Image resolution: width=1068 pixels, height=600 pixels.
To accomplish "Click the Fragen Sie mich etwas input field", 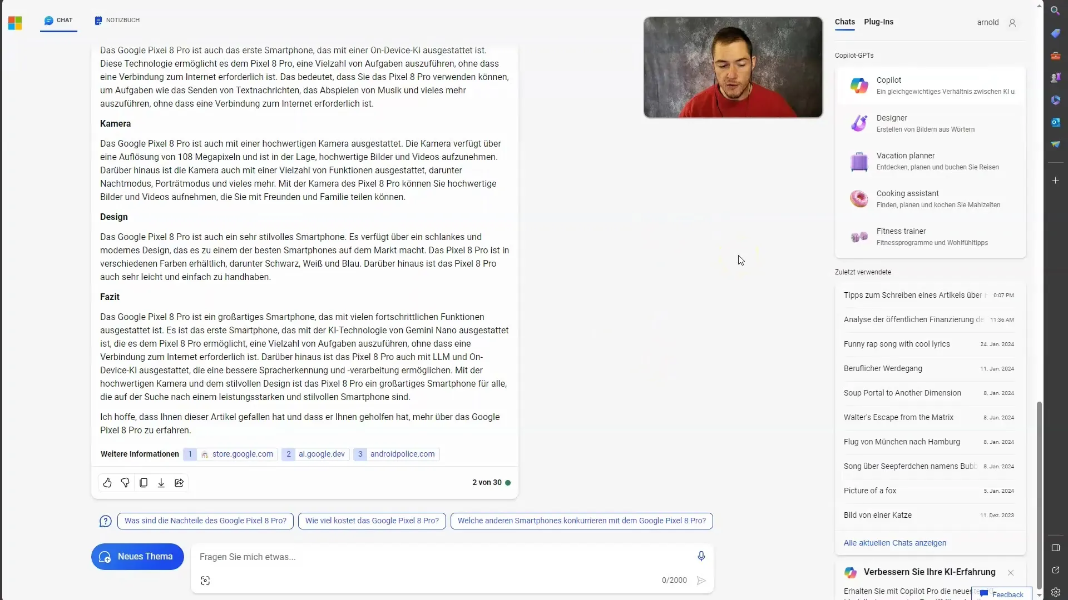I will (446, 557).
